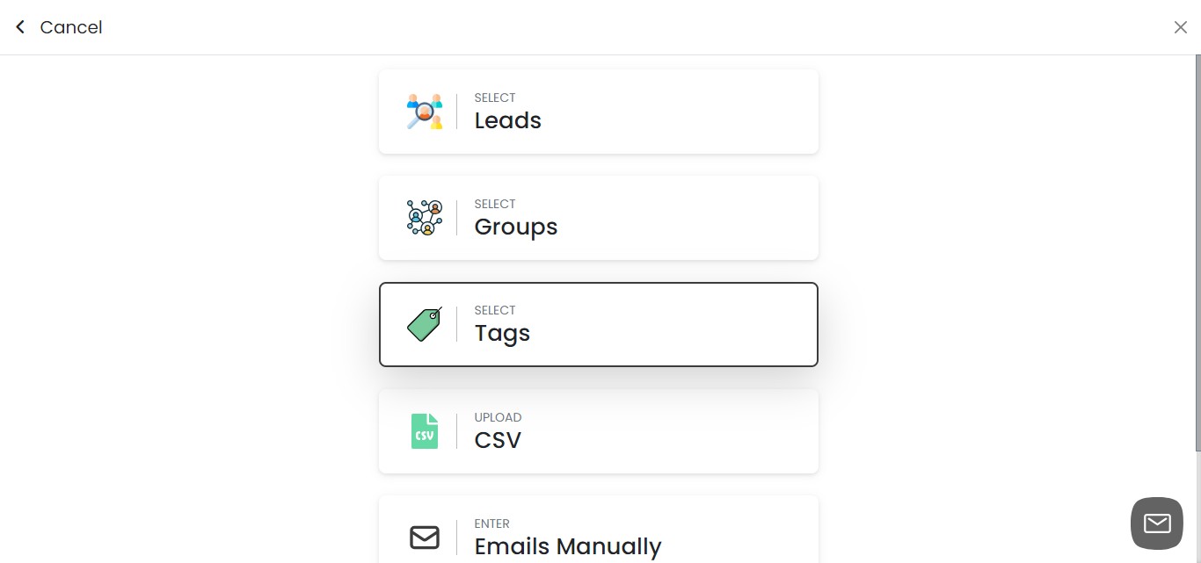1201x563 pixels.
Task: Click the envelope icon beside Emails Manually
Action: [x=425, y=537]
